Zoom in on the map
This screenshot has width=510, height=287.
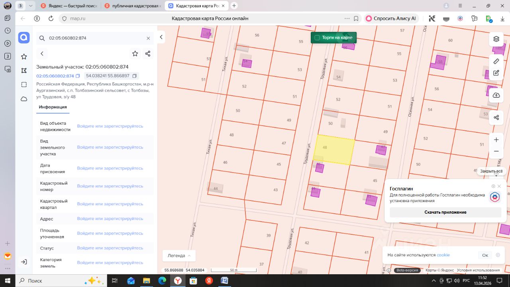[496, 140]
